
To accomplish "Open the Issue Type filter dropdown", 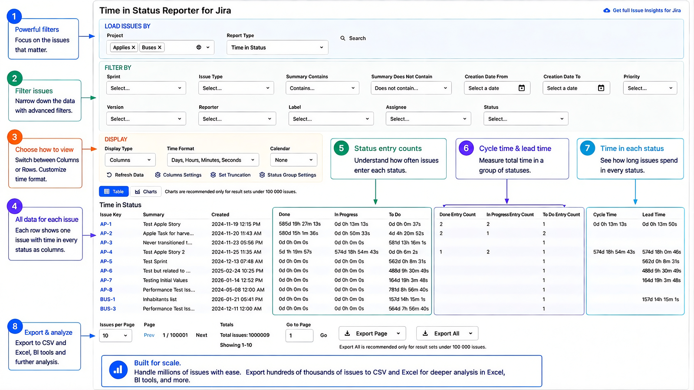I will (x=236, y=88).
